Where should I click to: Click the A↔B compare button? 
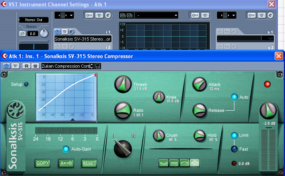tap(66, 163)
